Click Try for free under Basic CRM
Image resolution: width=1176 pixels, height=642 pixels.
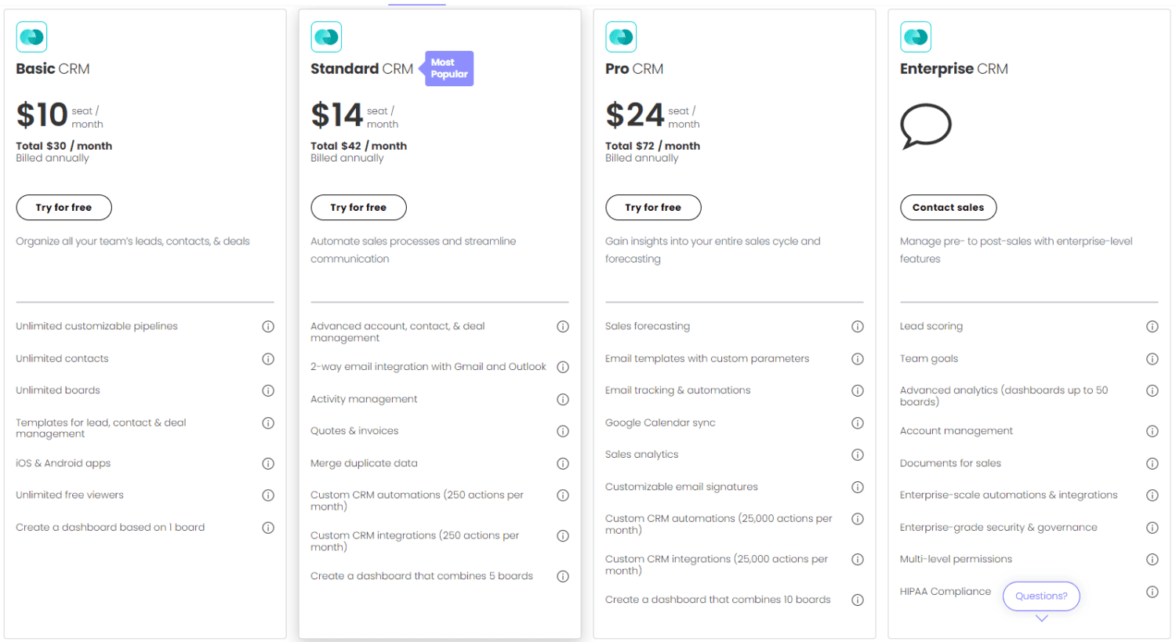pyautogui.click(x=64, y=208)
